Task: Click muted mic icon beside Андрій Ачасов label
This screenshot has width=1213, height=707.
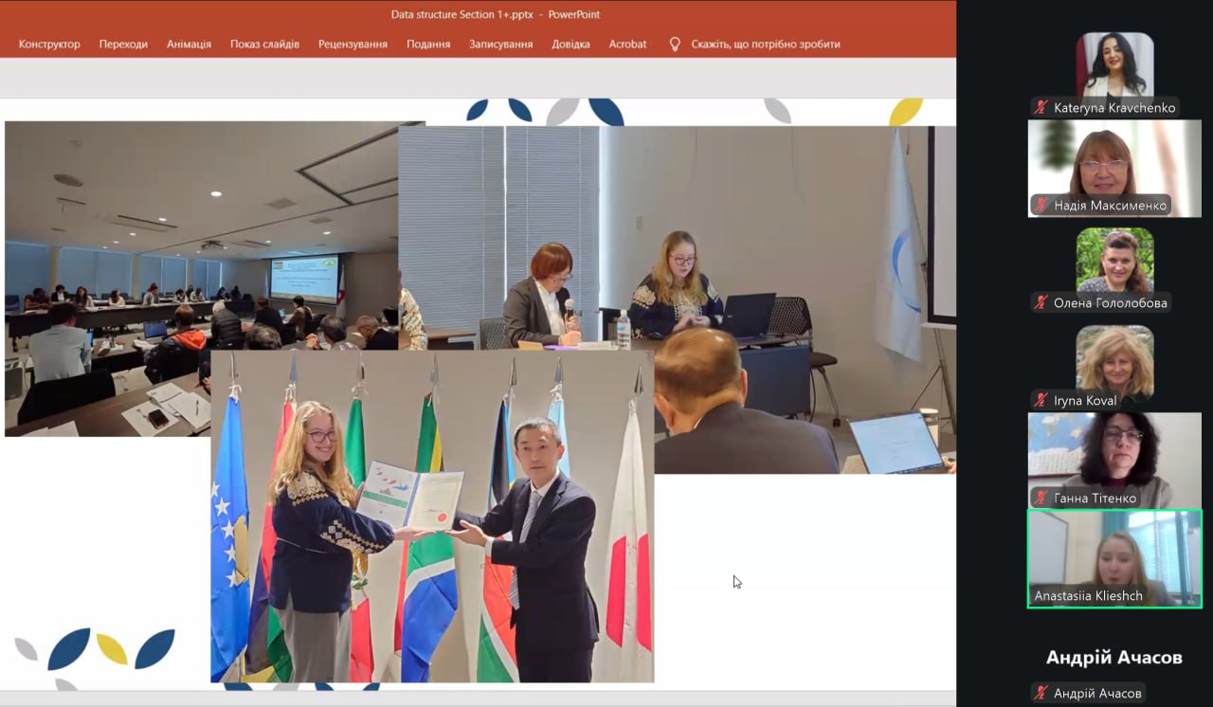Action: point(1041,694)
